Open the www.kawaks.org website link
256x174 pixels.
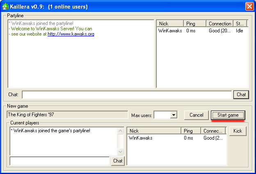71,34
